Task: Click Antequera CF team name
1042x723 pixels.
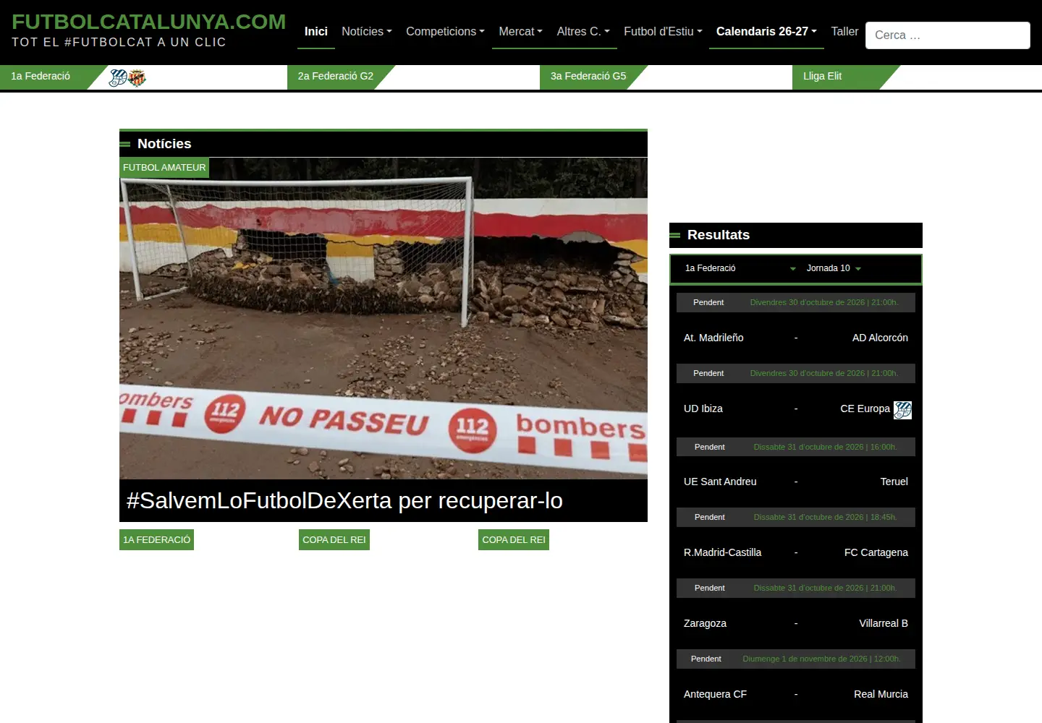Action: [715, 694]
